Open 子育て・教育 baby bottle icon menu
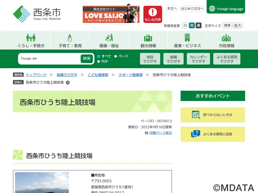The image size is (258, 193). tap(70, 38)
